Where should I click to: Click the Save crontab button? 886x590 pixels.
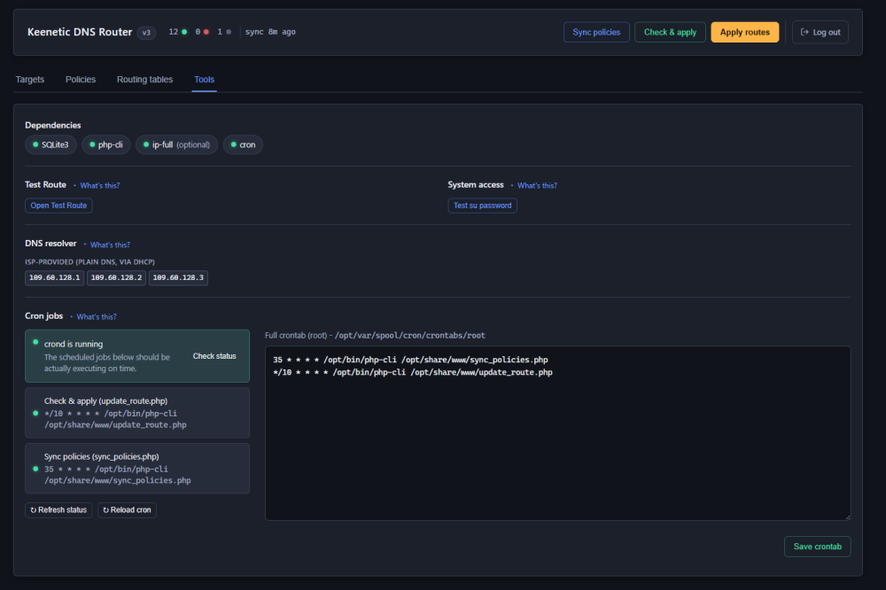pos(817,547)
